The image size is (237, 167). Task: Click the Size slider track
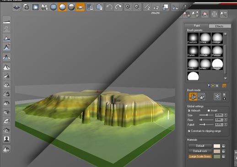[206, 115]
